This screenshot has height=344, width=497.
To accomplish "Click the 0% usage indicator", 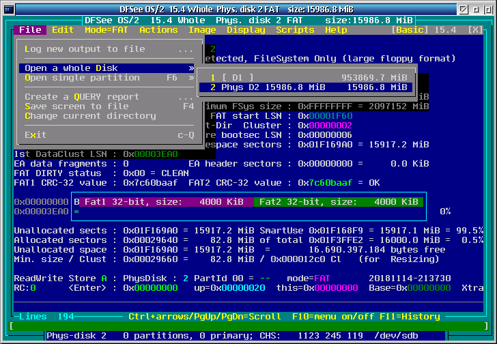I will (x=445, y=212).
